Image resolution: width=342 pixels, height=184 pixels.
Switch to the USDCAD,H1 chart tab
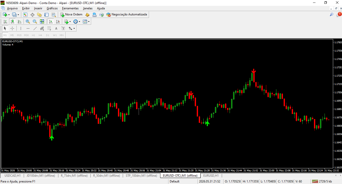point(13,175)
